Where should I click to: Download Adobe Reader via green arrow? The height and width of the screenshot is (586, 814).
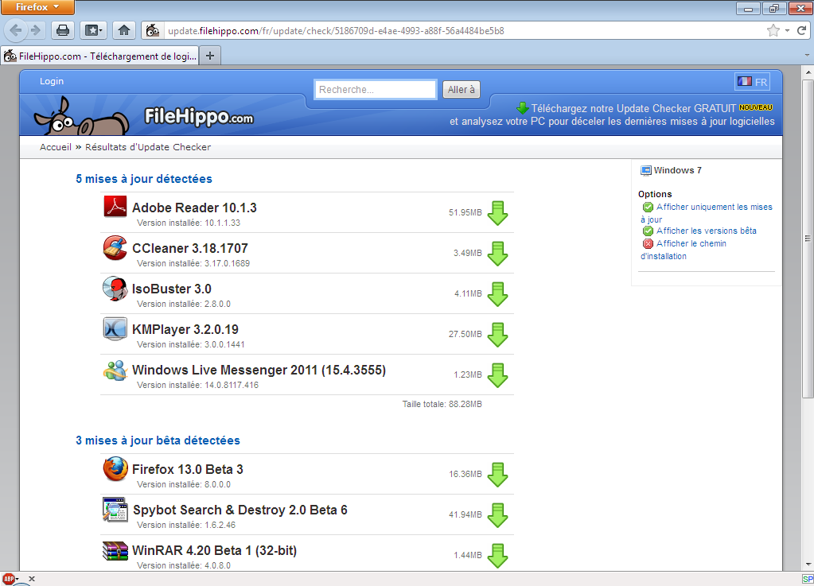497,213
